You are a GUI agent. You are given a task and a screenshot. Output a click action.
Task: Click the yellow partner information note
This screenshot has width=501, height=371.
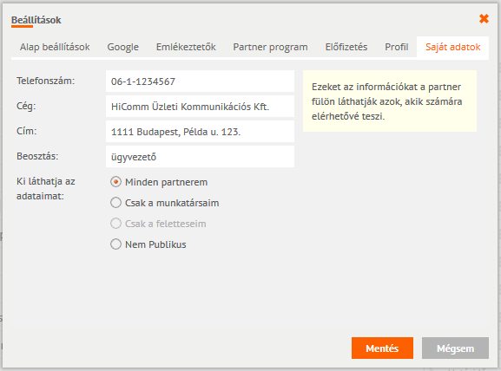(390, 101)
